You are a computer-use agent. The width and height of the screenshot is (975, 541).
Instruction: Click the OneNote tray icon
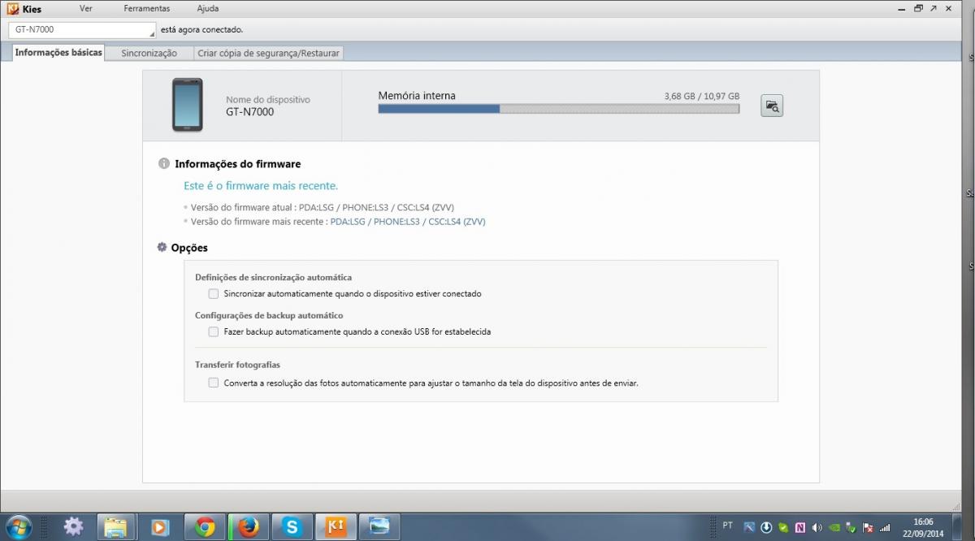click(x=800, y=527)
